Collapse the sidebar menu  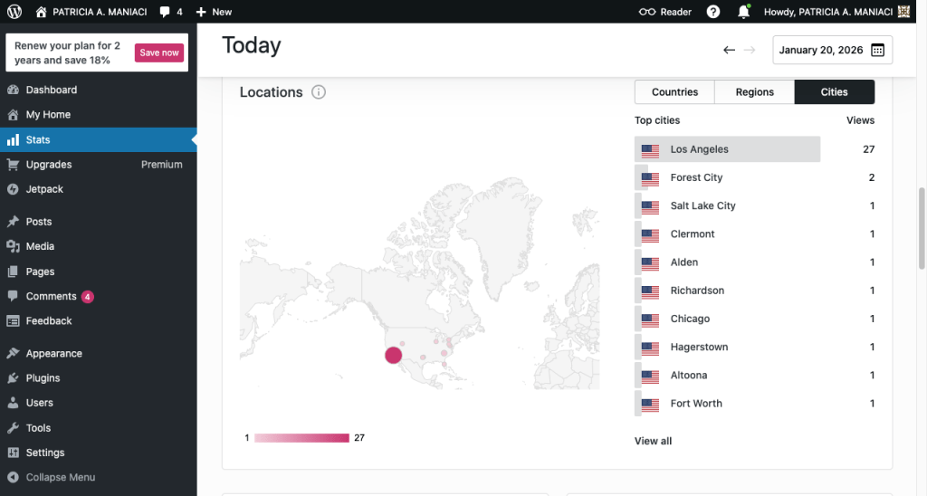[x=60, y=477]
